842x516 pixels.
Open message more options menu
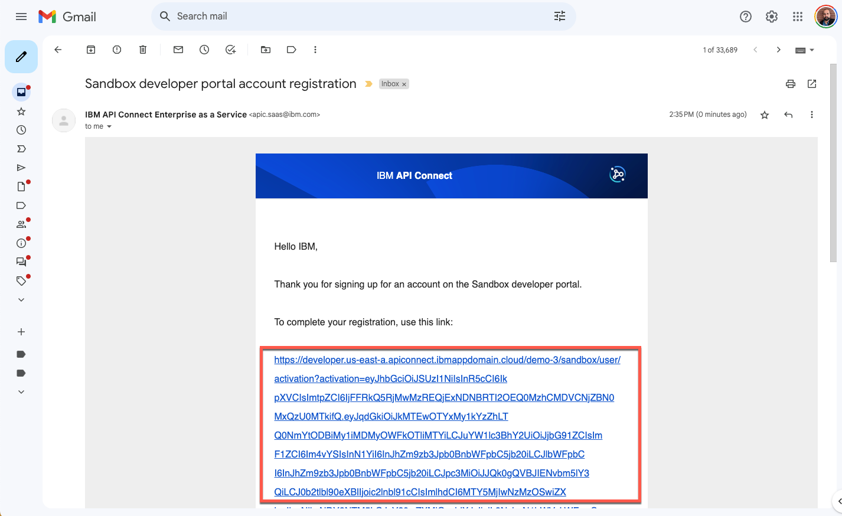coord(812,115)
